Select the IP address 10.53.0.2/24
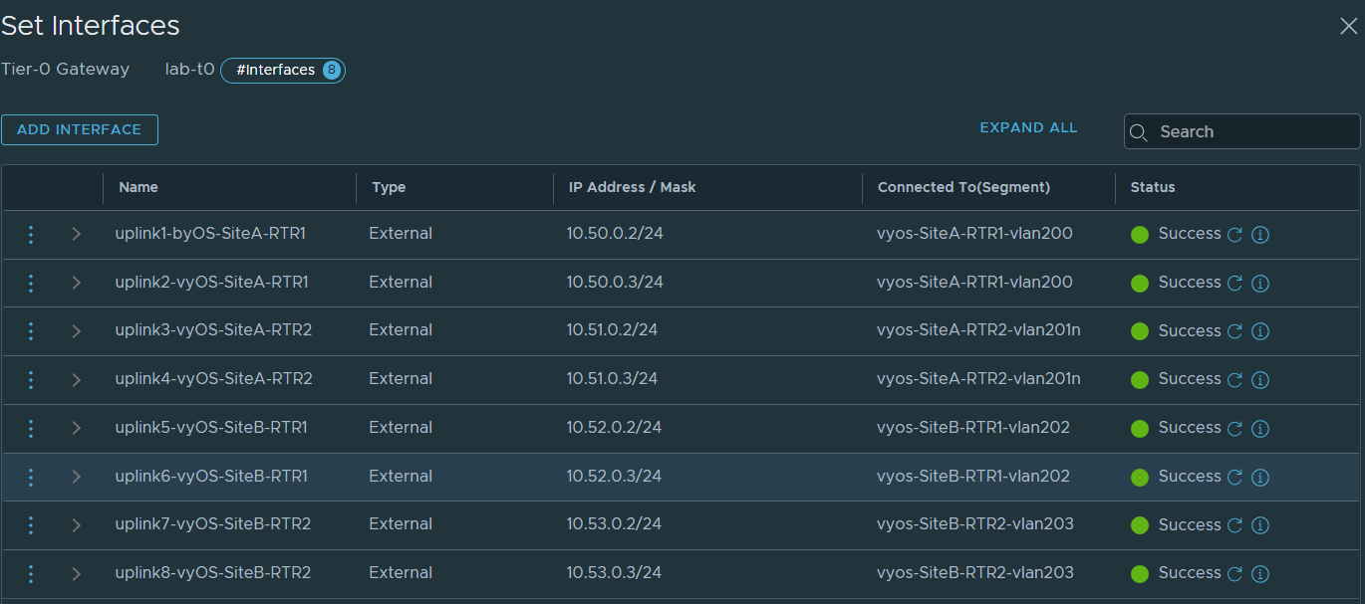The width and height of the screenshot is (1365, 604). click(615, 524)
